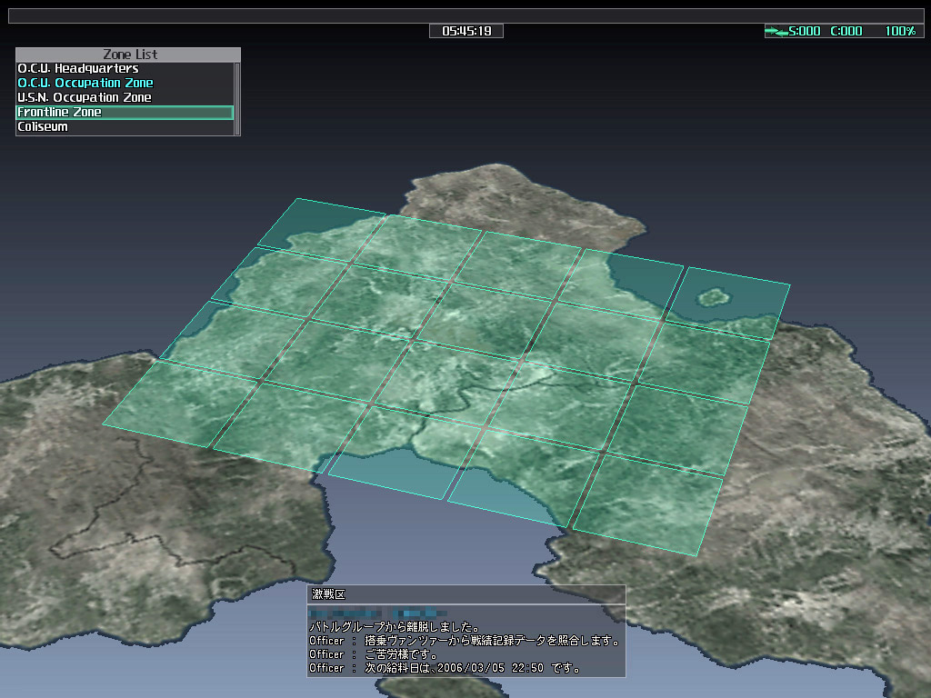Click the green double-arrow connection icon

coord(776,32)
